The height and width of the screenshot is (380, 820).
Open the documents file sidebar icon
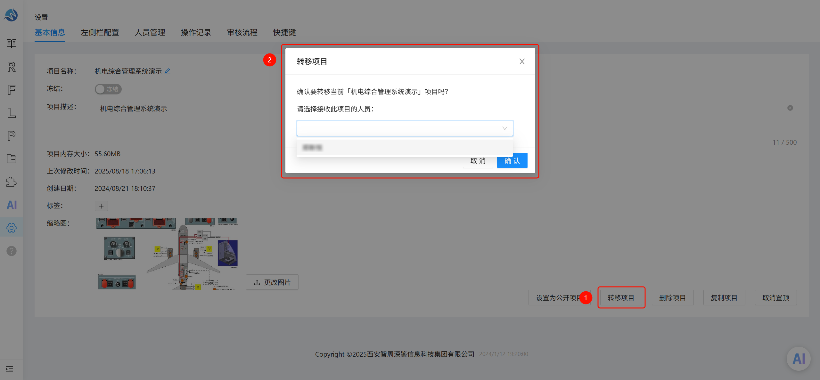(12, 159)
